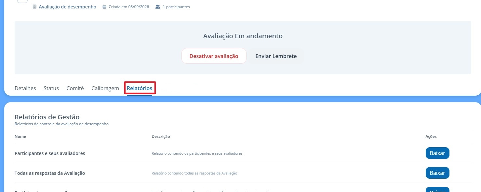Click subtitle Relatórios de controle da avaliação
Viewport: 481px width, 192px height.
tap(61, 124)
